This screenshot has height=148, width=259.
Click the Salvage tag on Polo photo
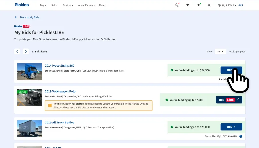[22, 92]
